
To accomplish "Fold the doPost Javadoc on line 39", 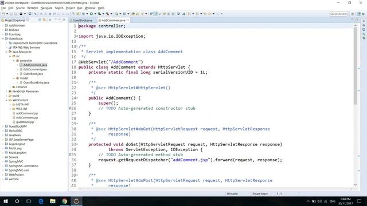I will (77, 175).
